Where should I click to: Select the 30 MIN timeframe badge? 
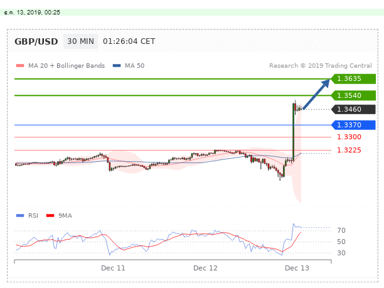pyautogui.click(x=80, y=41)
